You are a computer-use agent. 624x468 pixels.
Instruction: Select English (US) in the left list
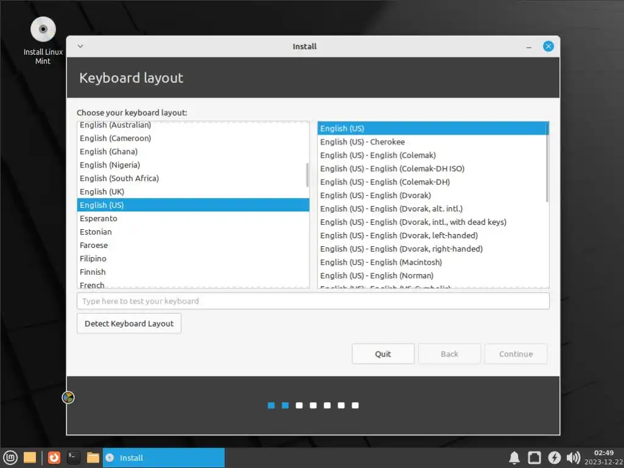pyautogui.click(x=193, y=205)
